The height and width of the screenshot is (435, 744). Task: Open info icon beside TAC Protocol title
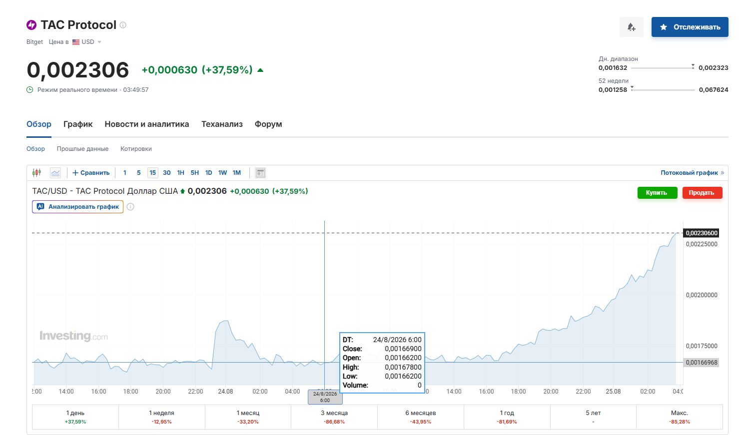pos(123,25)
